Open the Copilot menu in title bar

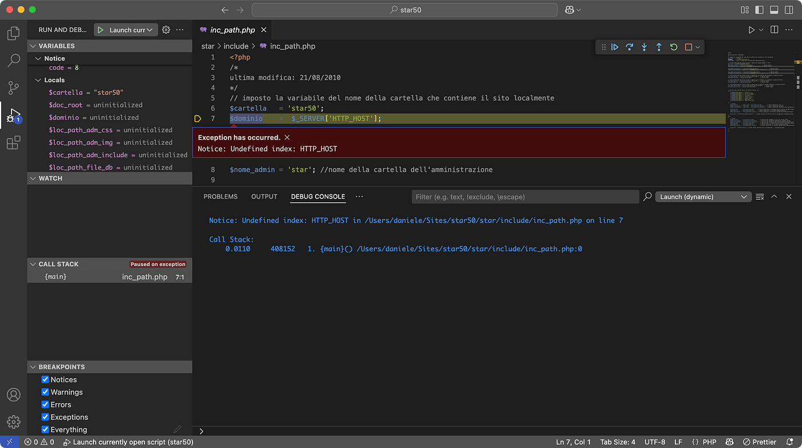[573, 10]
